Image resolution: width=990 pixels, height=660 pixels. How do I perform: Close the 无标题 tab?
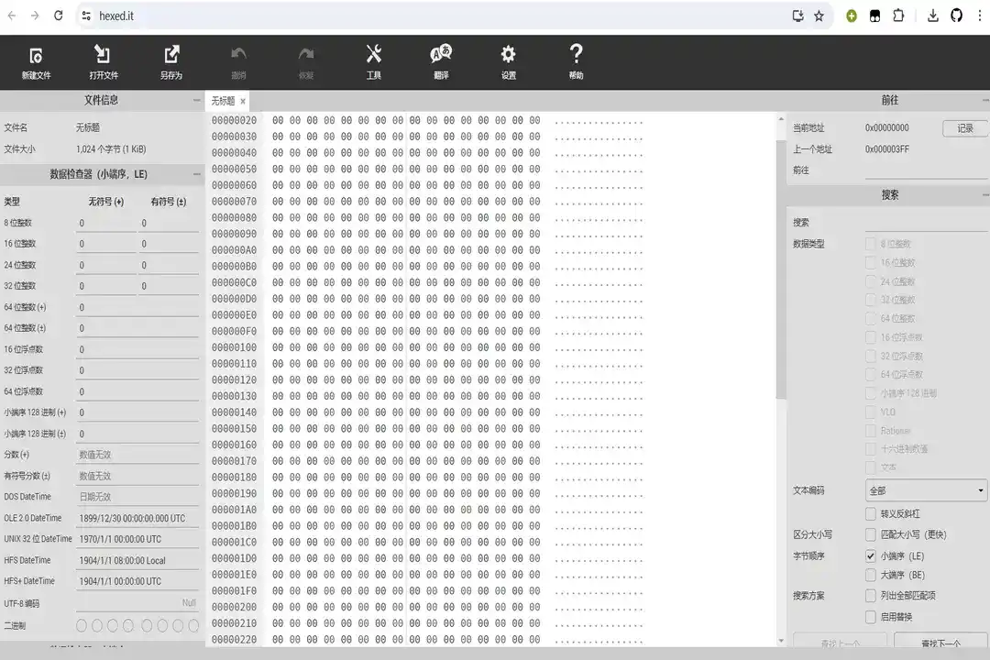click(243, 101)
